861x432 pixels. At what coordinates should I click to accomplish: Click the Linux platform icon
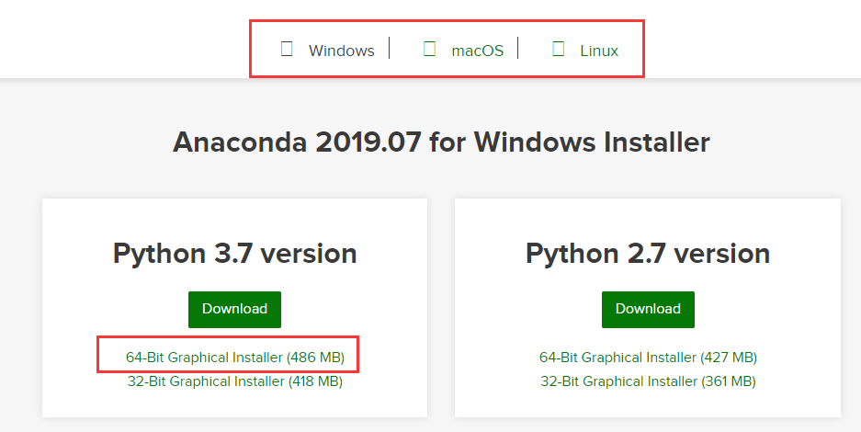(558, 50)
